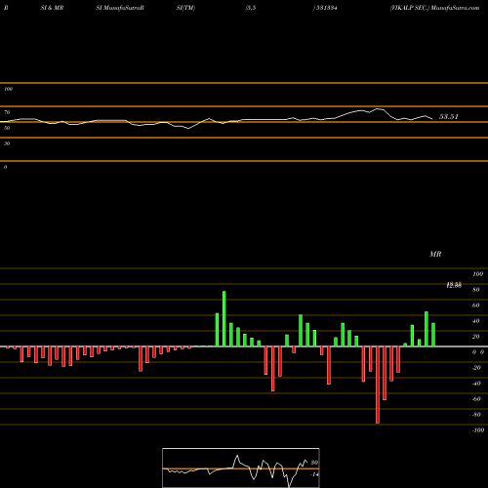Click the -14 label in the mini chart
Viewport: 488px width, 488px height.
[314, 474]
